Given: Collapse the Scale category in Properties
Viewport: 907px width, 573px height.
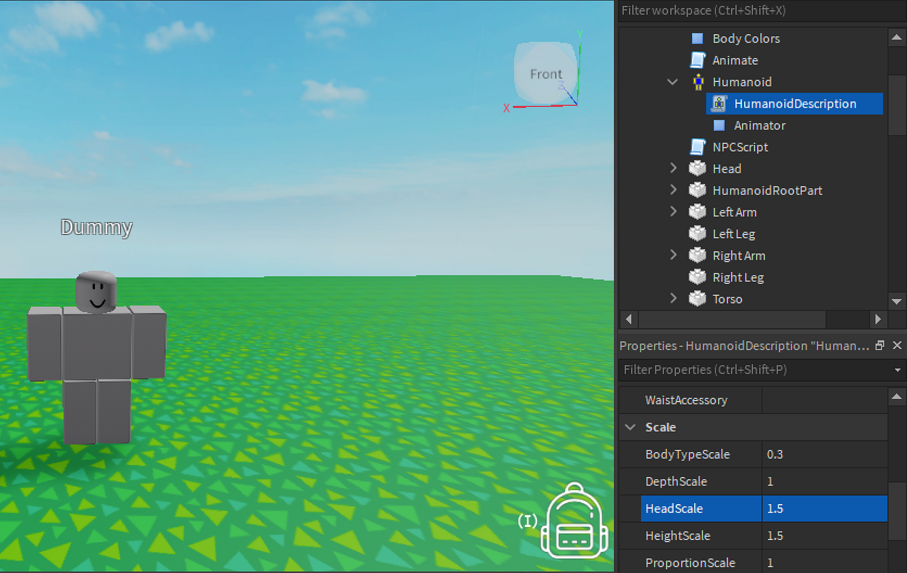Looking at the screenshot, I should (630, 427).
